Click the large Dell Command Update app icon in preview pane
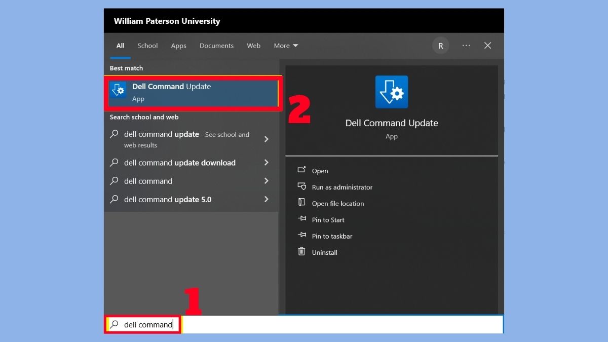This screenshot has width=608, height=342. (x=392, y=92)
